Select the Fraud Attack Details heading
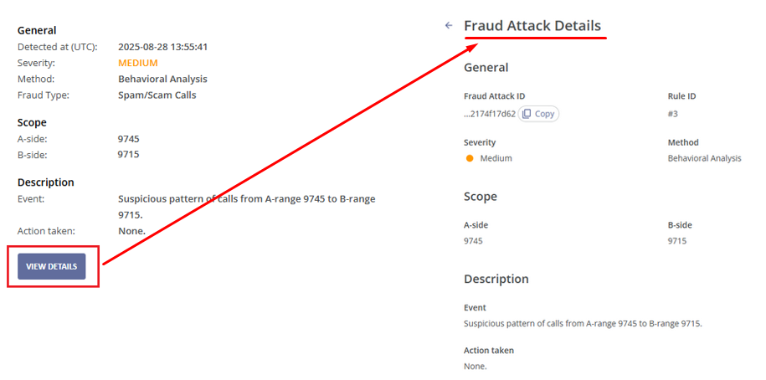Viewport: 766px width, 380px height. coord(532,25)
